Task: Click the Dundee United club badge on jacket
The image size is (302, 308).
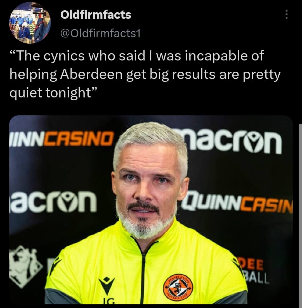Action: 178,287
